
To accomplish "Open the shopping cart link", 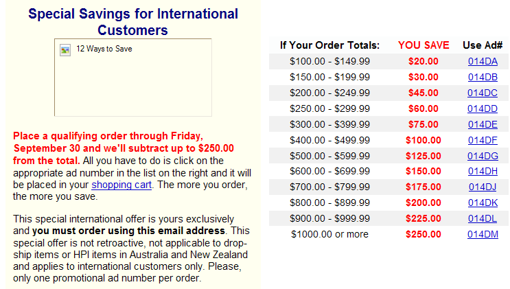I will [121, 185].
